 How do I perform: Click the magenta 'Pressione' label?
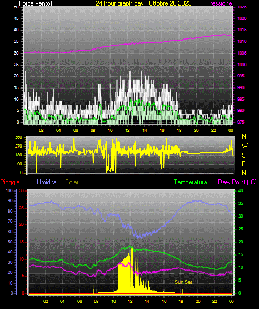tap(219, 3)
